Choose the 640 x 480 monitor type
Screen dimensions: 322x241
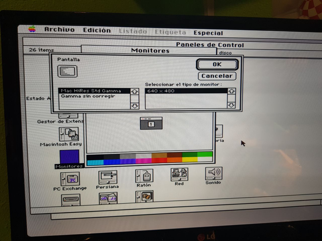[x=161, y=91]
